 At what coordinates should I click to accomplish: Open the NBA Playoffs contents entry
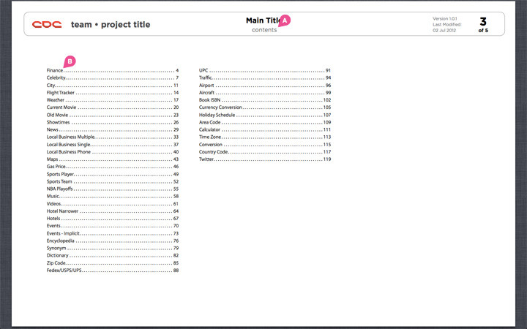point(113,189)
